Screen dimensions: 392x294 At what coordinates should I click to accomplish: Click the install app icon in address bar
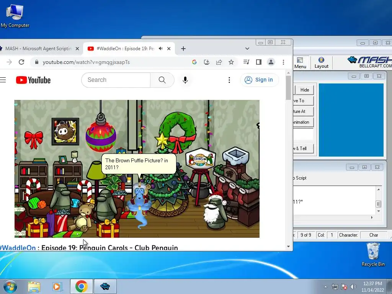(x=206, y=62)
